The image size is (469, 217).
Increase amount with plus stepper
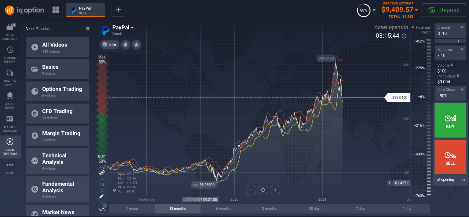coord(458,41)
